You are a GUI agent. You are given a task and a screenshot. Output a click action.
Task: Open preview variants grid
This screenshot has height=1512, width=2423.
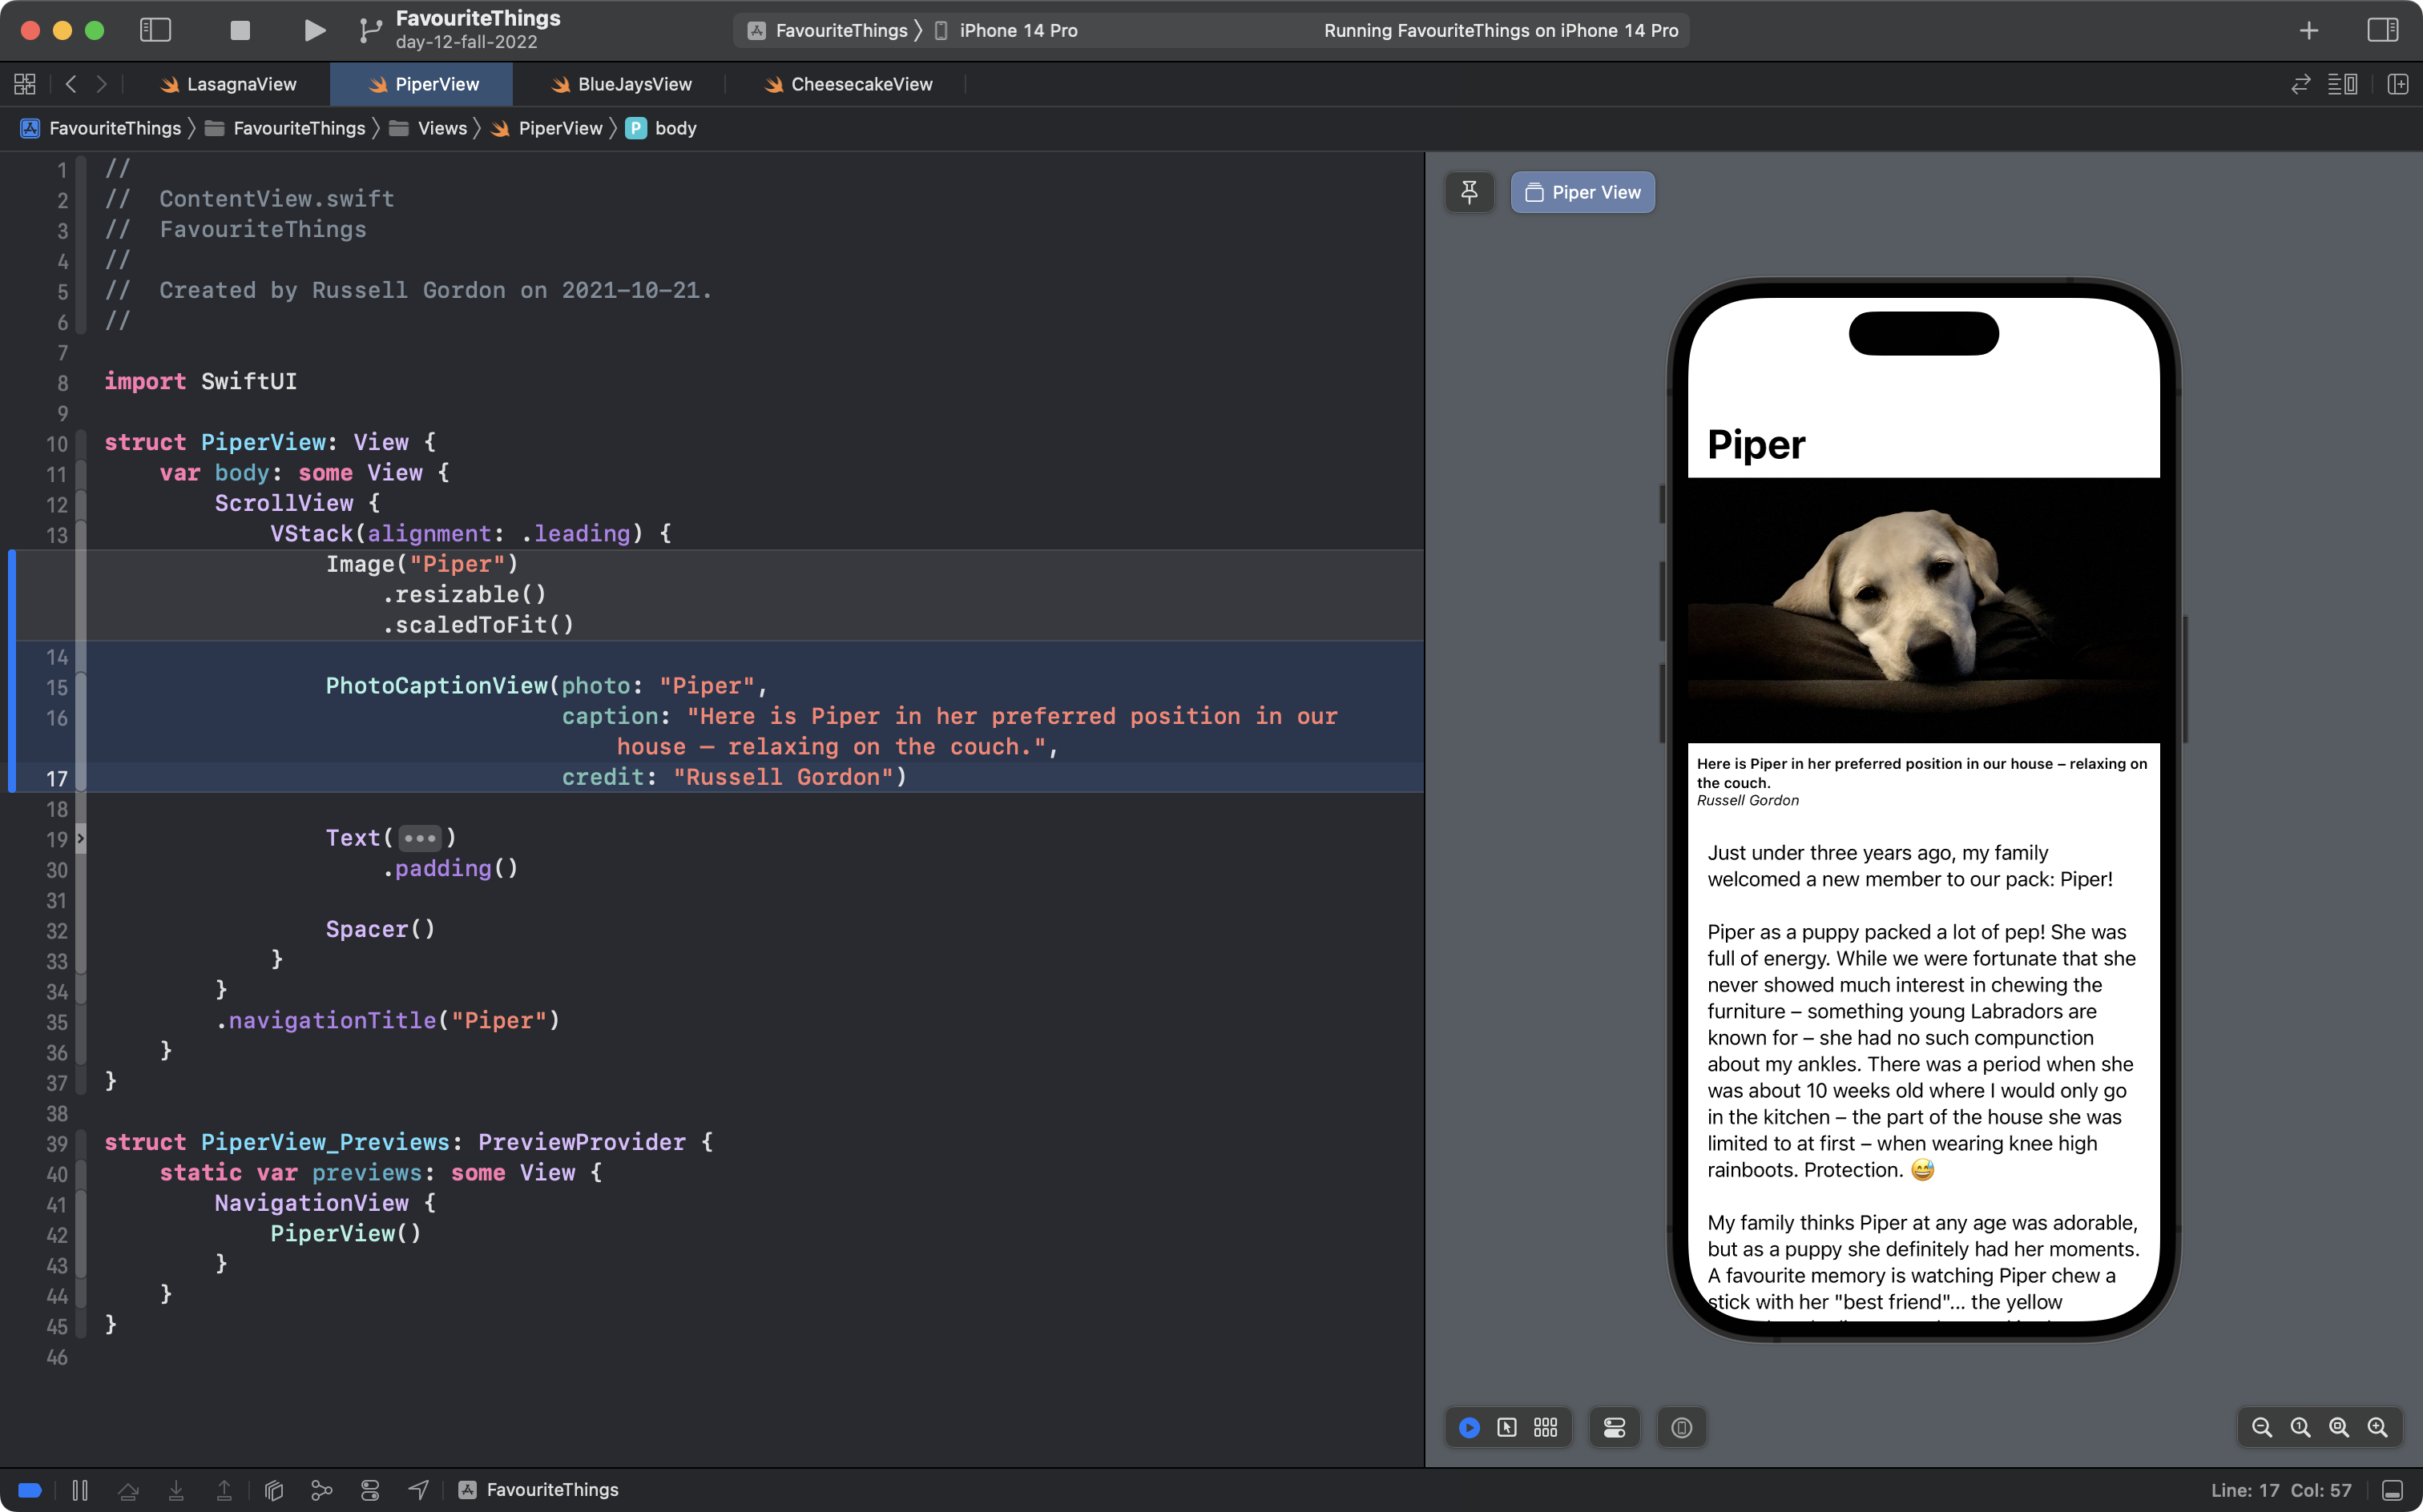point(1546,1427)
